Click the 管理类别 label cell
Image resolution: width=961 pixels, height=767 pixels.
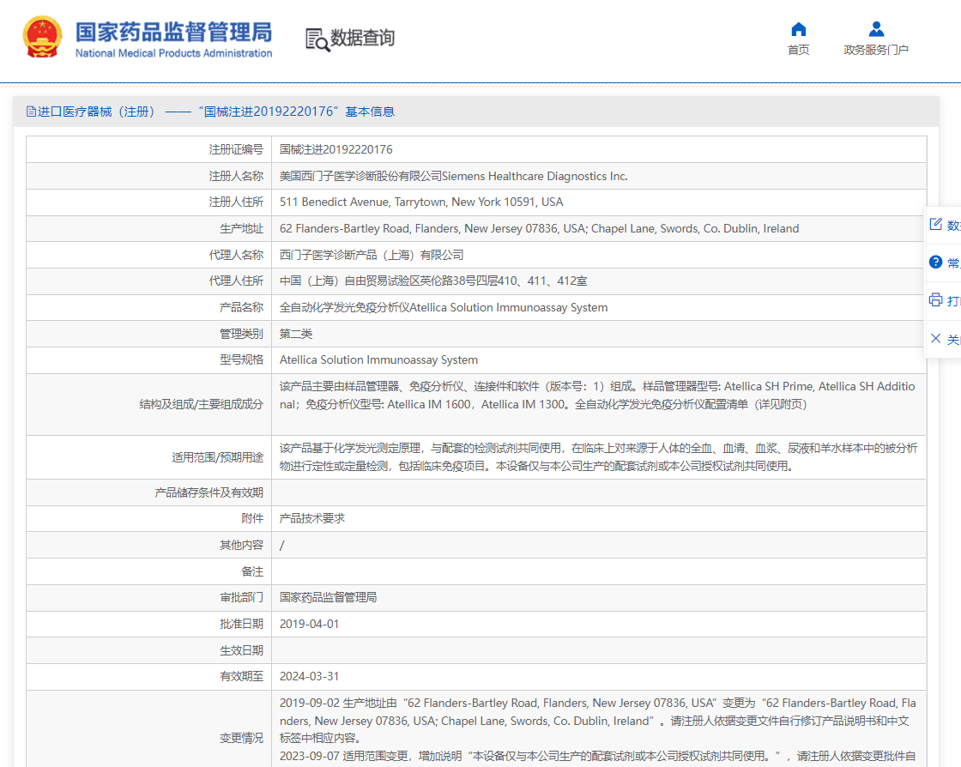149,334
